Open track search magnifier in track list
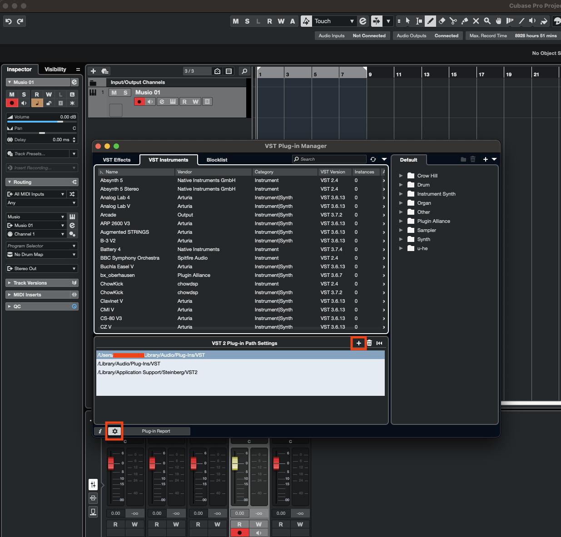Screen dimensions: 561x537 click(244, 71)
